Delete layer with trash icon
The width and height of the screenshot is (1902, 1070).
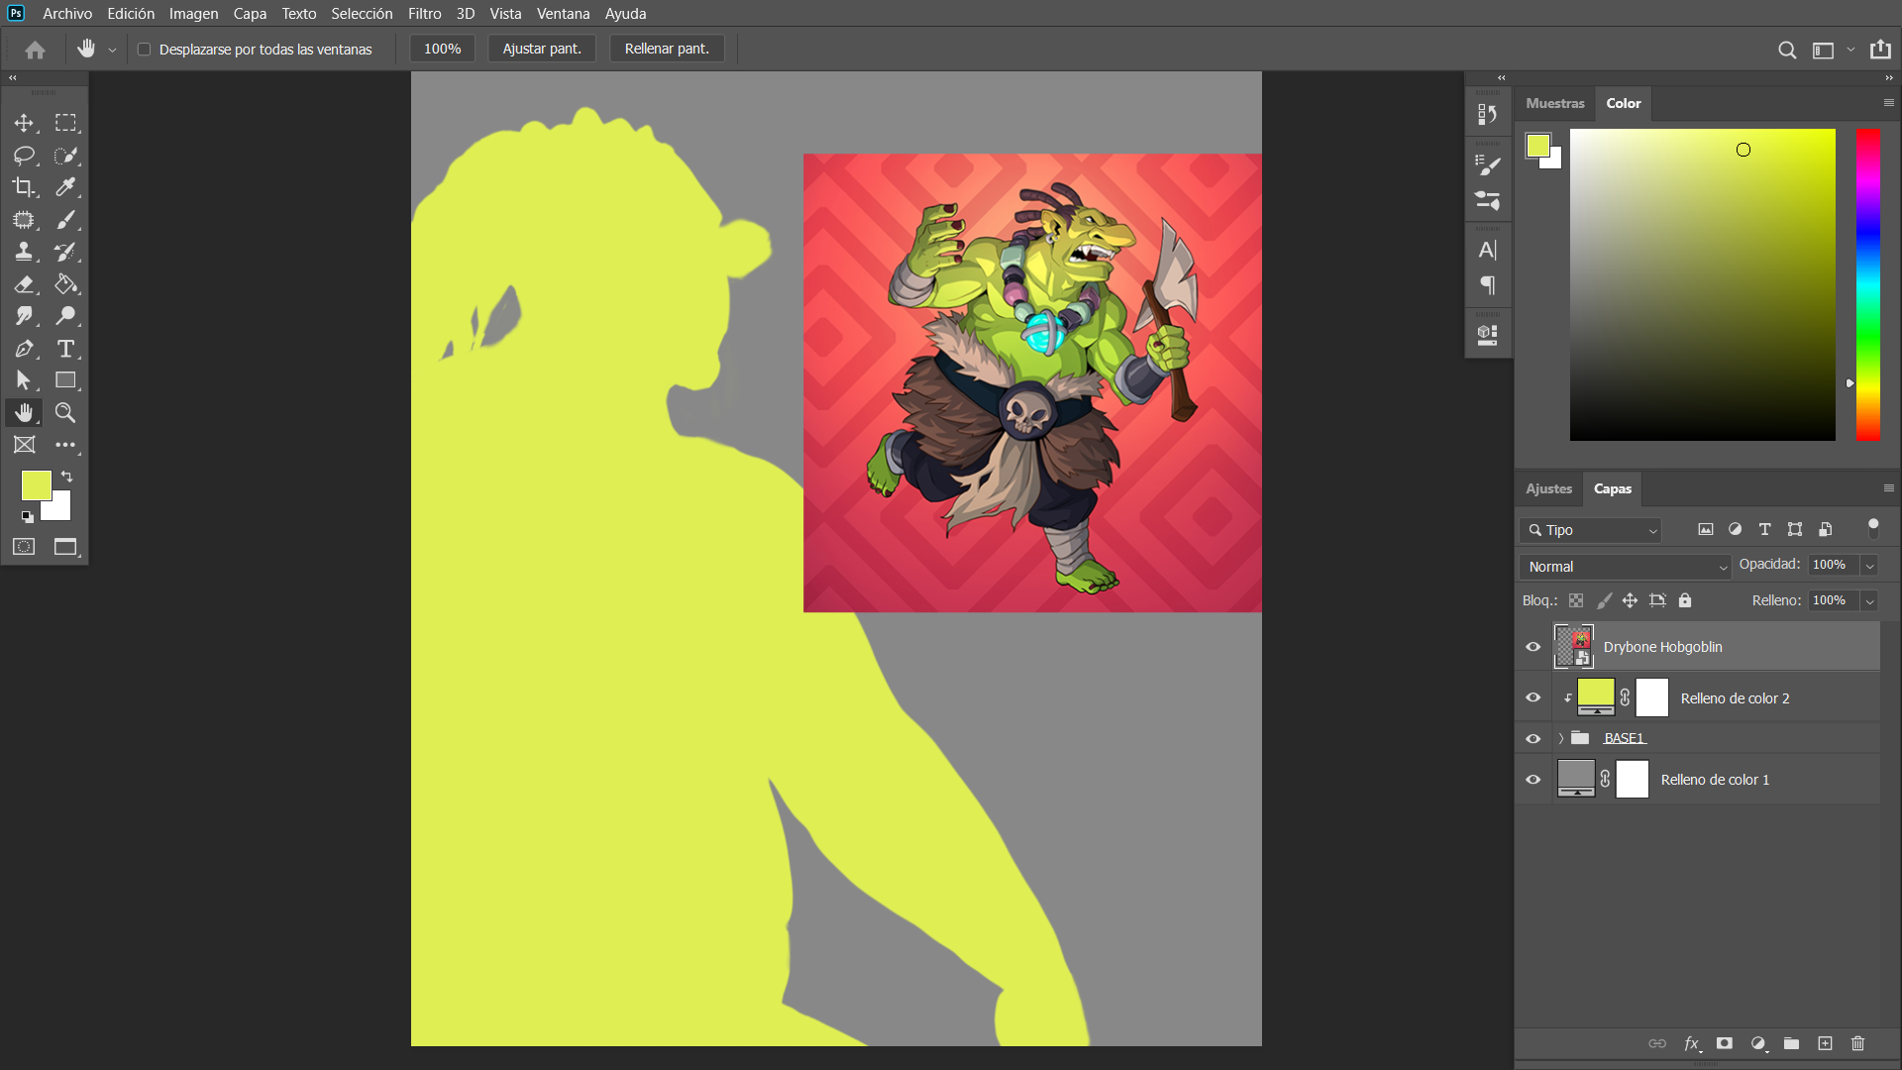1858,1043
